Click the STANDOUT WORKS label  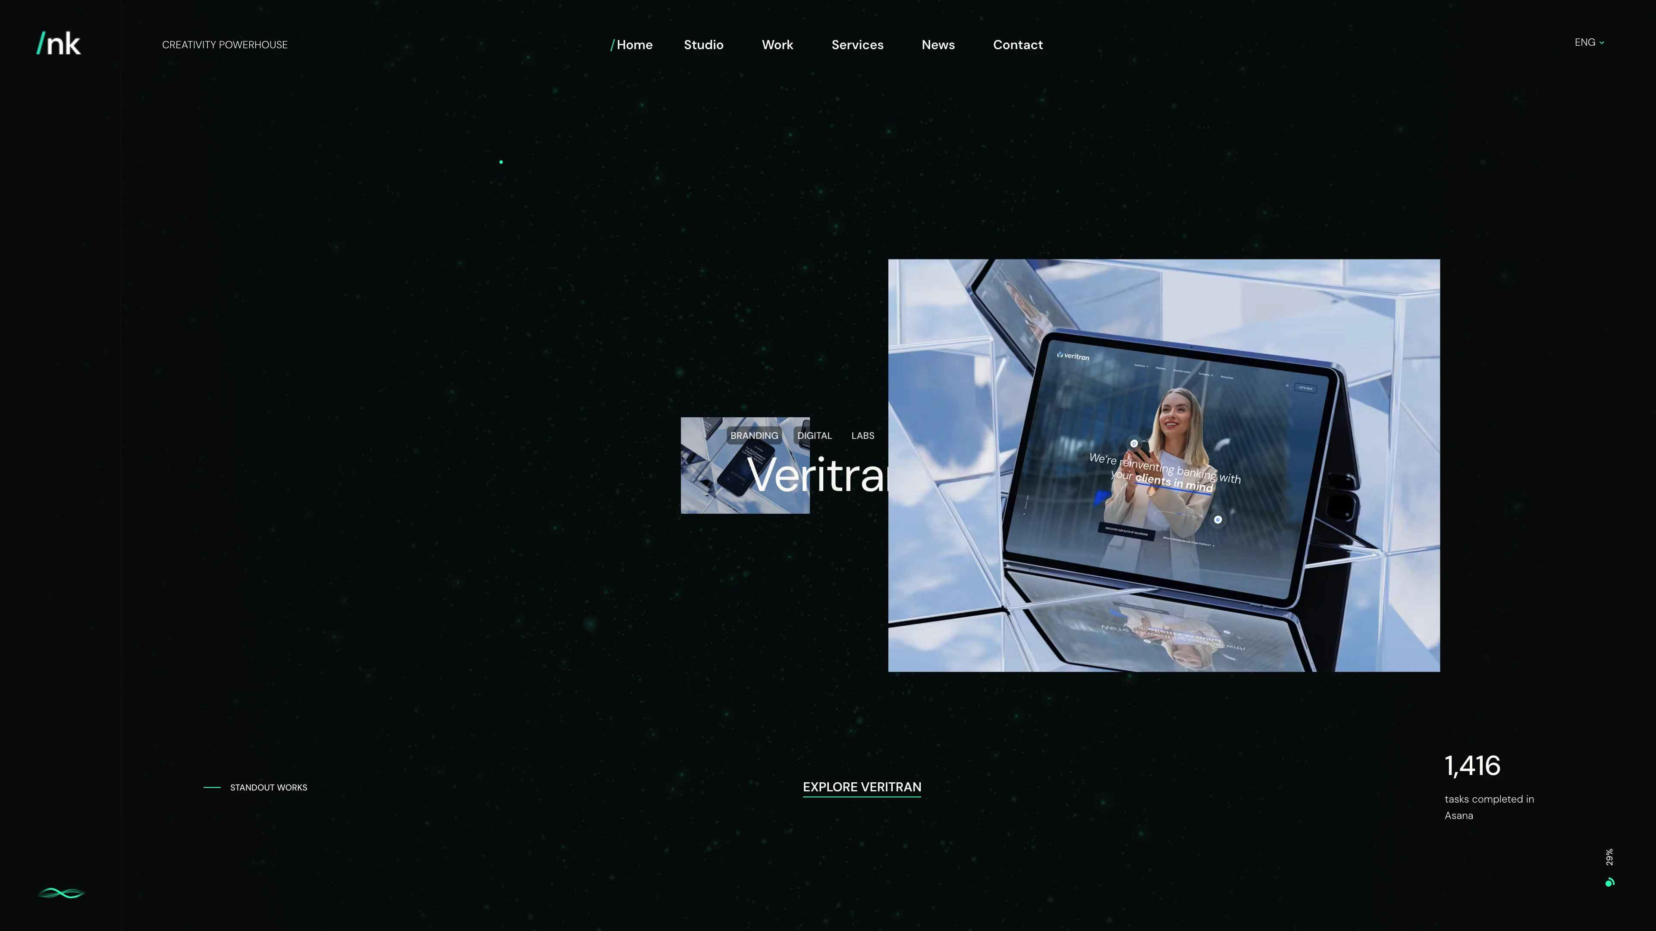pyautogui.click(x=268, y=788)
